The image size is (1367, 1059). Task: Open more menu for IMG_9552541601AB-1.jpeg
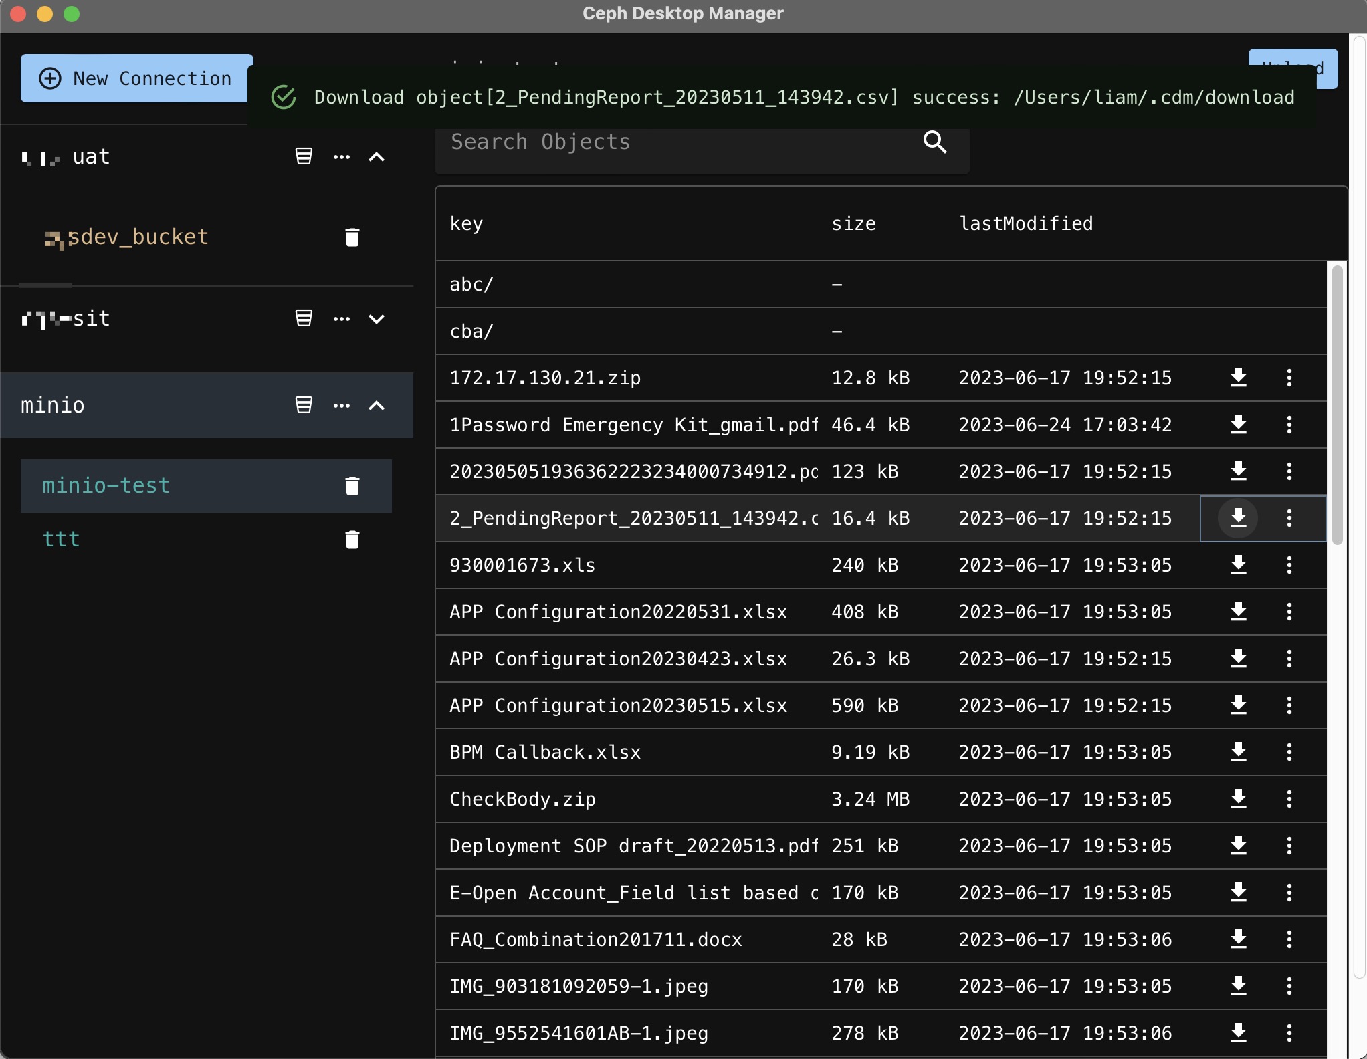click(x=1289, y=1033)
